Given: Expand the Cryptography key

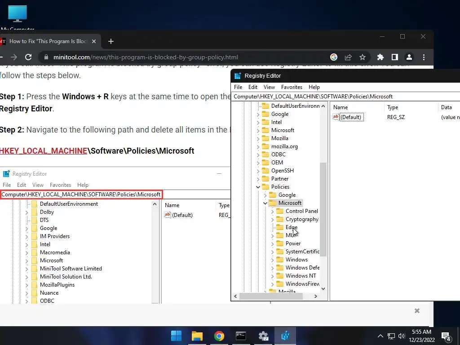Looking at the screenshot, I should point(273,219).
